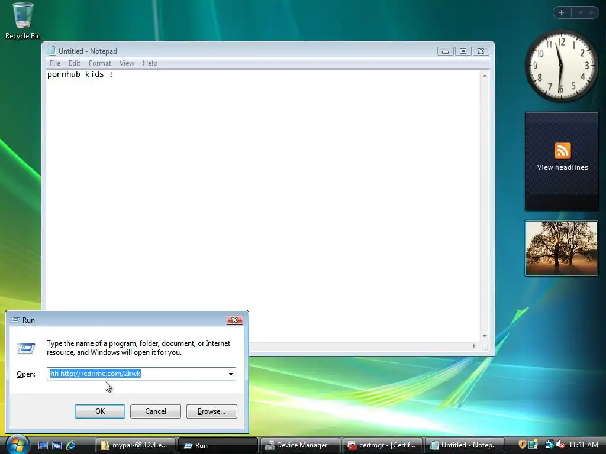The width and height of the screenshot is (606, 454).
Task: Close the Notepad window
Action: click(481, 51)
